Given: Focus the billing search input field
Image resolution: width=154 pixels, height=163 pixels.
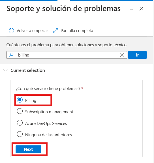Looking at the screenshot, I should [67, 55].
